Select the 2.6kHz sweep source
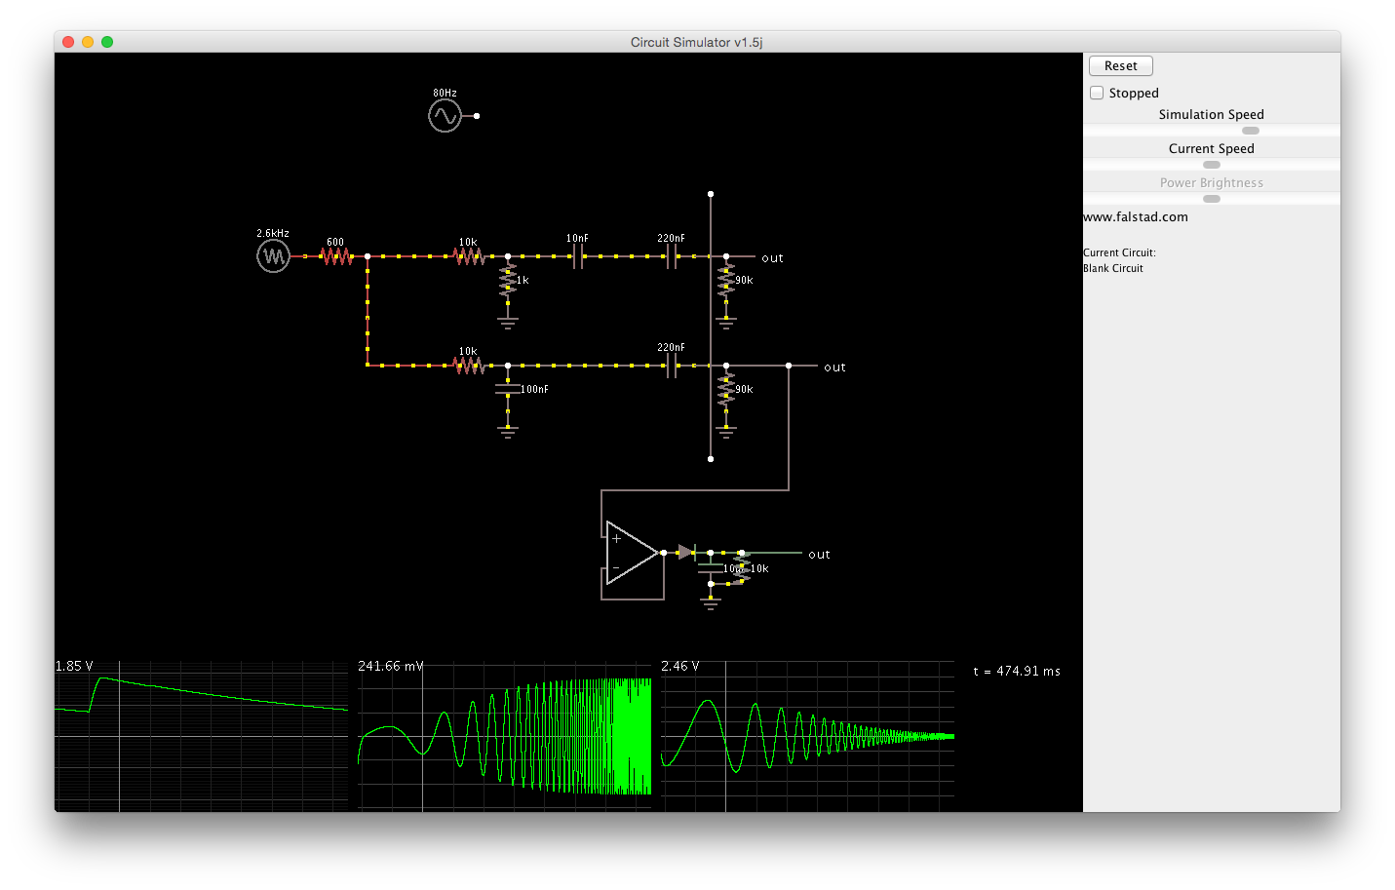This screenshot has width=1395, height=890. coord(273,256)
